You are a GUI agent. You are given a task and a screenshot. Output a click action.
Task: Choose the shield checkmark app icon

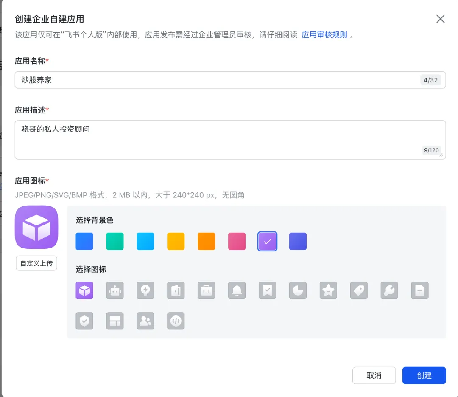(x=84, y=321)
